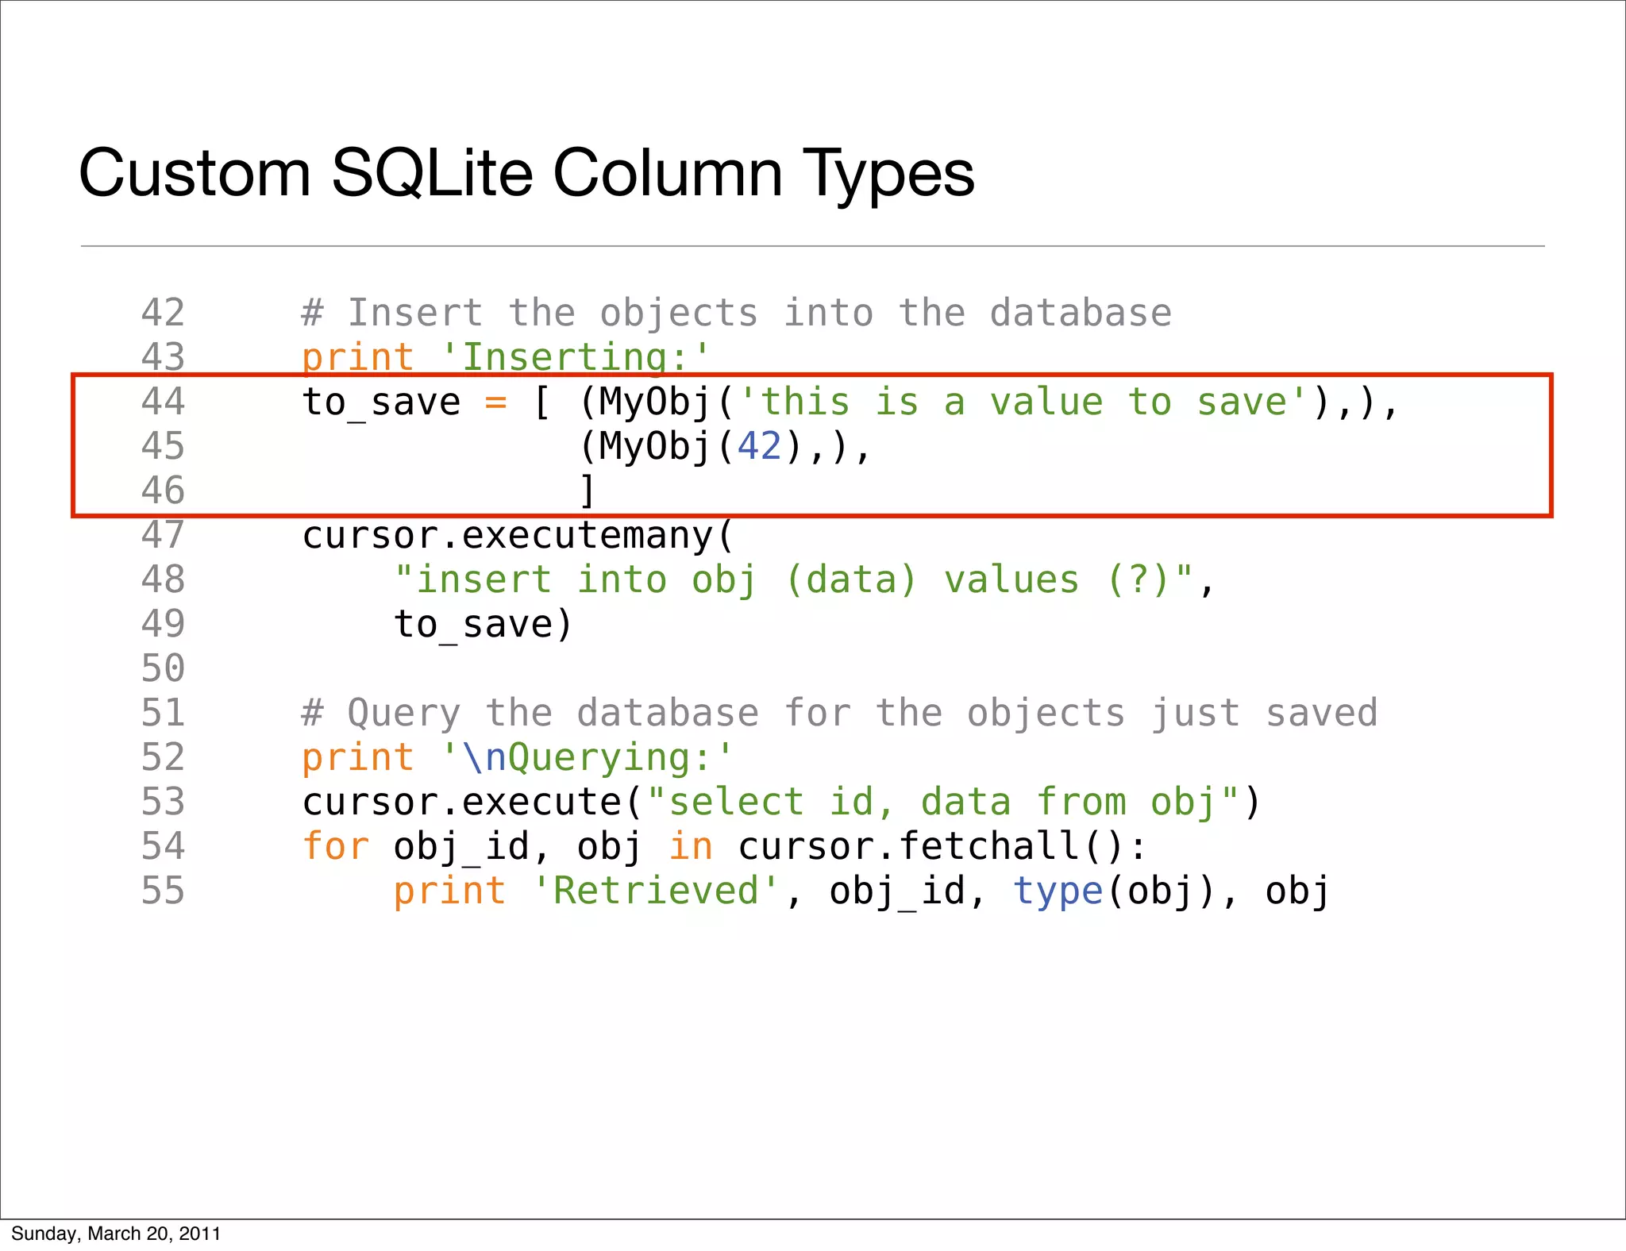Click line number 47
Image resolution: width=1626 pixels, height=1251 pixels.
[x=163, y=535]
